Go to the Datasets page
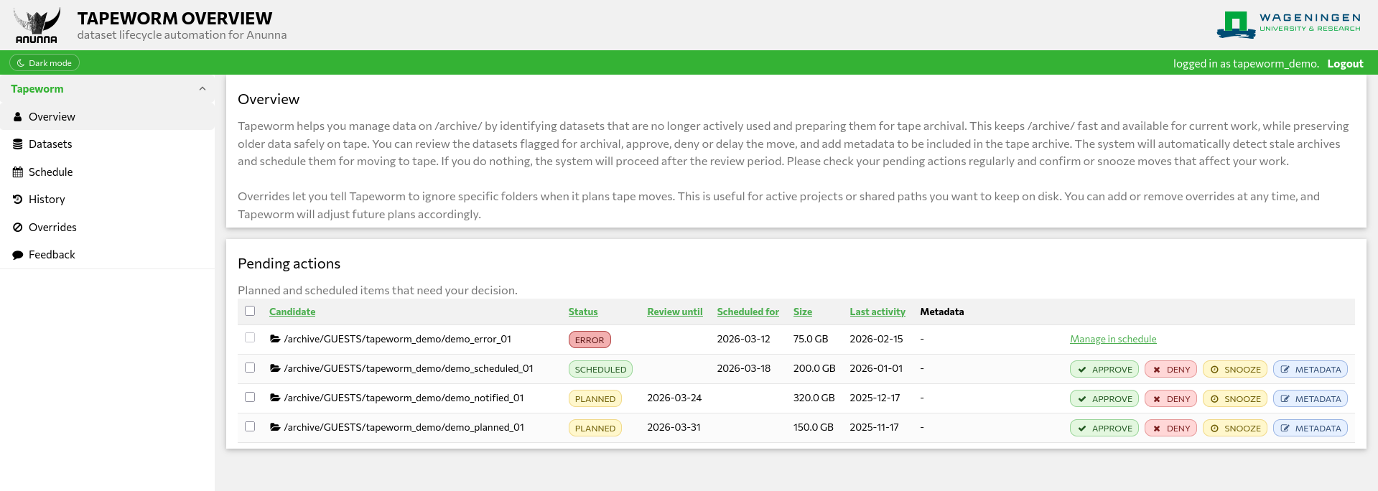 click(50, 144)
